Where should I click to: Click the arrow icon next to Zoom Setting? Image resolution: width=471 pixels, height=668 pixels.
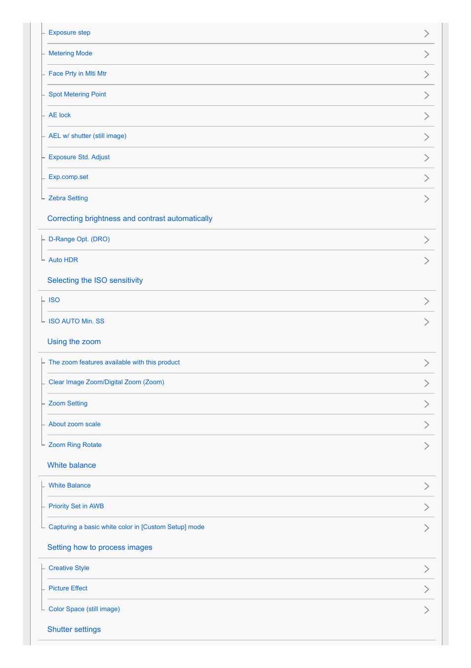click(x=427, y=404)
